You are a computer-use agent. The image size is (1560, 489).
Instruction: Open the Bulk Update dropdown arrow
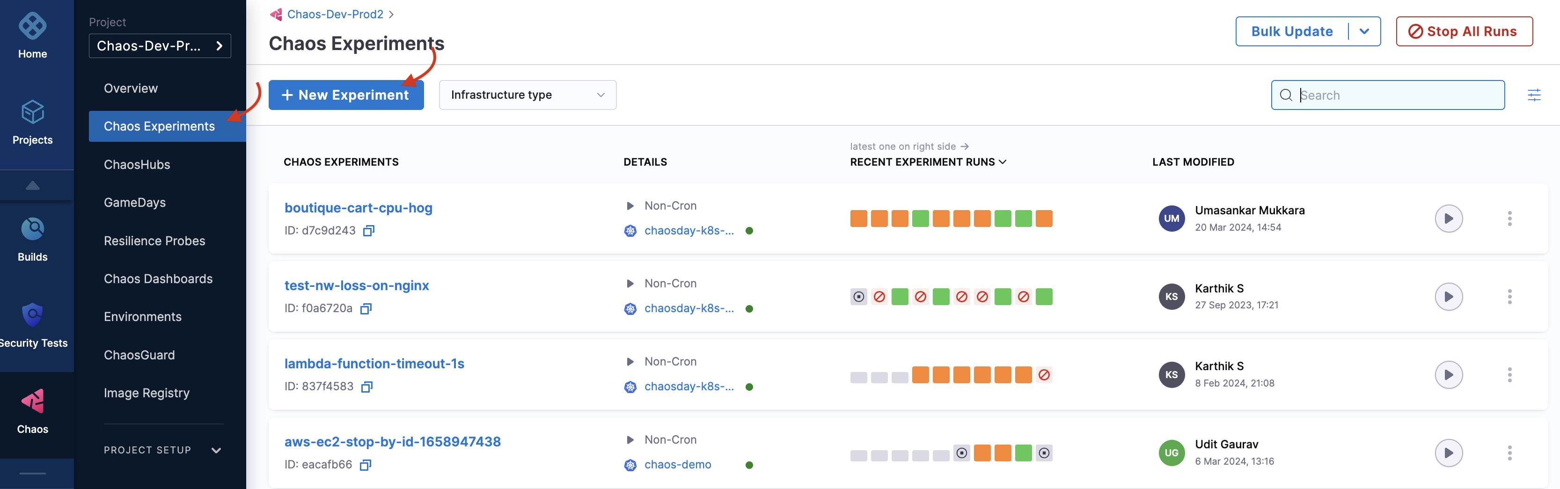pyautogui.click(x=1364, y=31)
